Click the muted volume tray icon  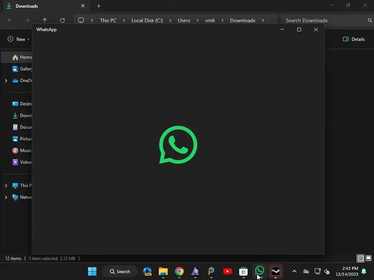[x=327, y=271]
